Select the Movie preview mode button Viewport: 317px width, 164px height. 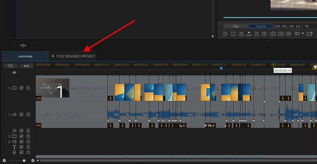[x=261, y=26]
